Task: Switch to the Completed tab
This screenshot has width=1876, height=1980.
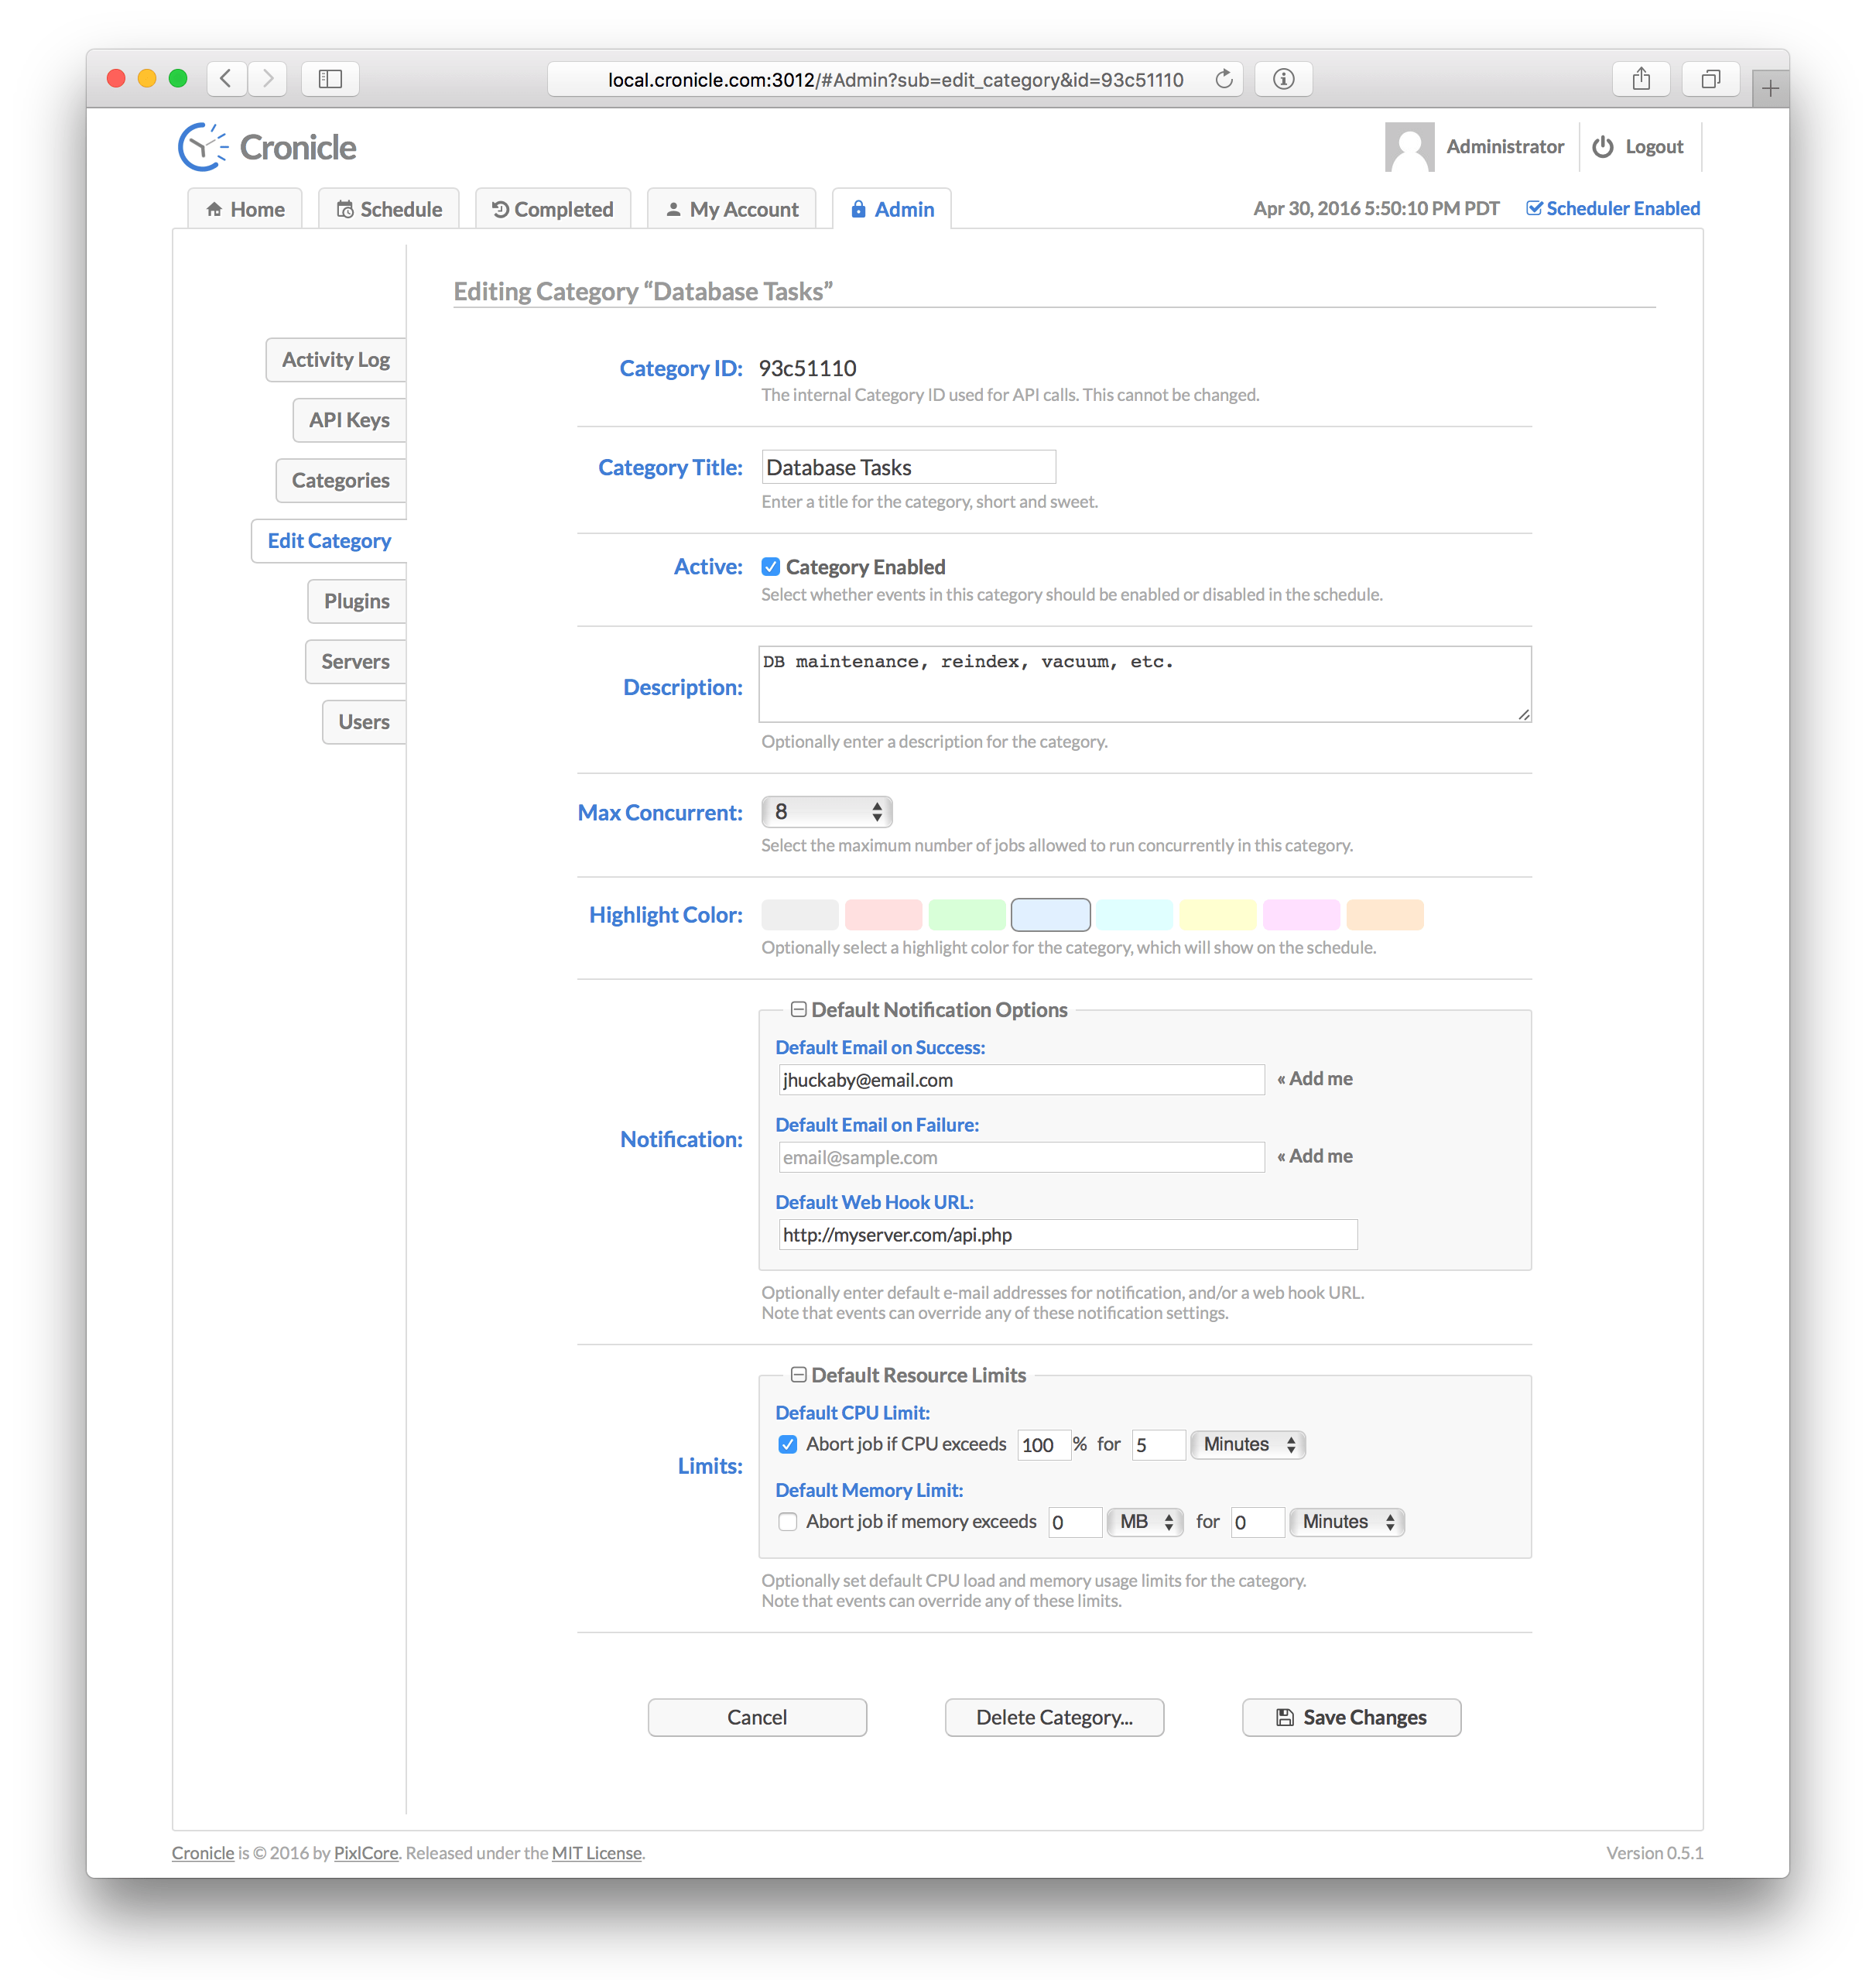Action: pos(552,207)
